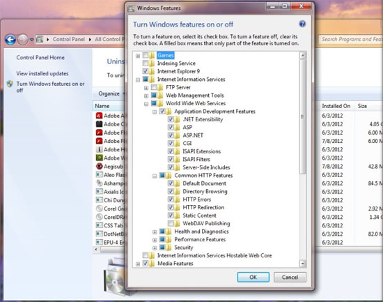Collapse World Wide Web Services node
Image resolution: width=383 pixels, height=302 pixels.
(146, 104)
